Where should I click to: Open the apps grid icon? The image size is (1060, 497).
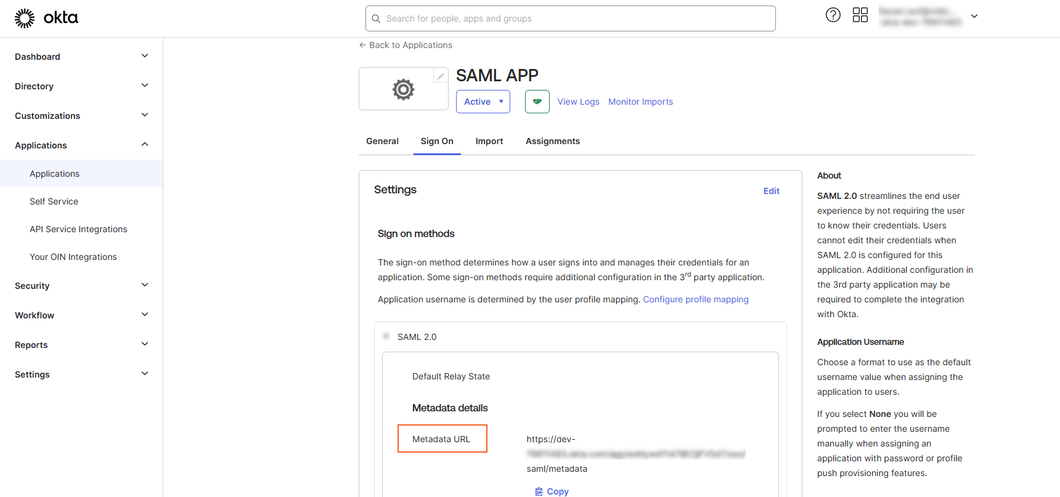[x=860, y=15]
